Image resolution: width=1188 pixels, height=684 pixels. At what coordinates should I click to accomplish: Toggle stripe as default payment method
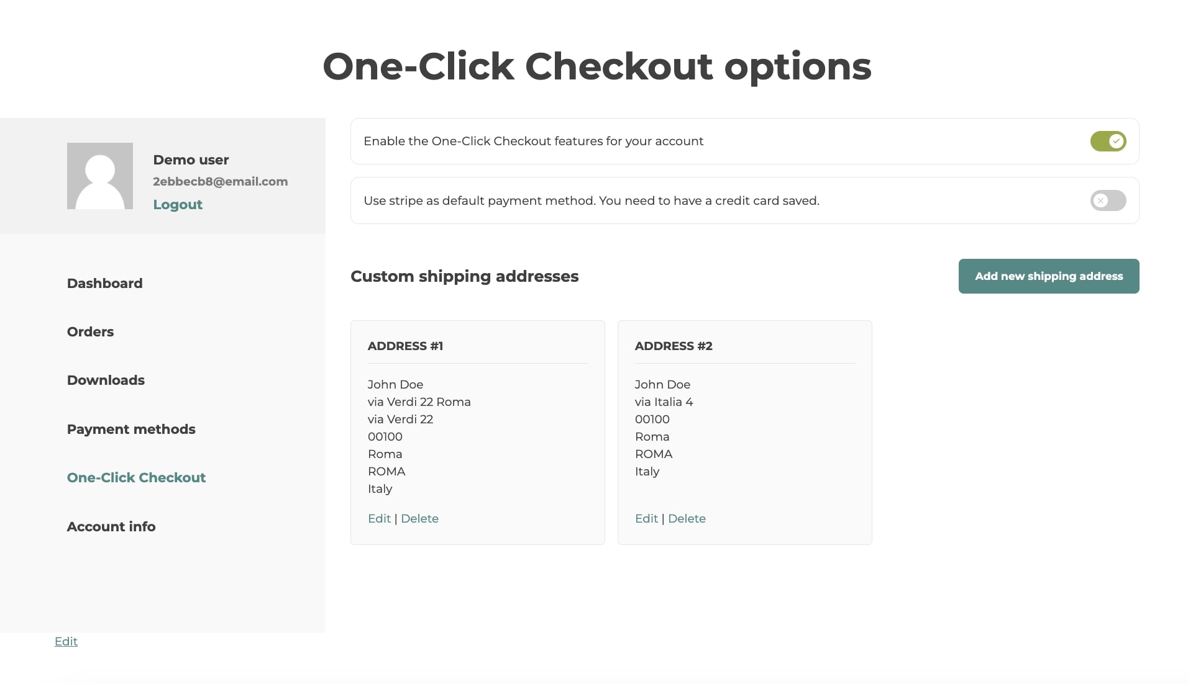[x=1108, y=201]
